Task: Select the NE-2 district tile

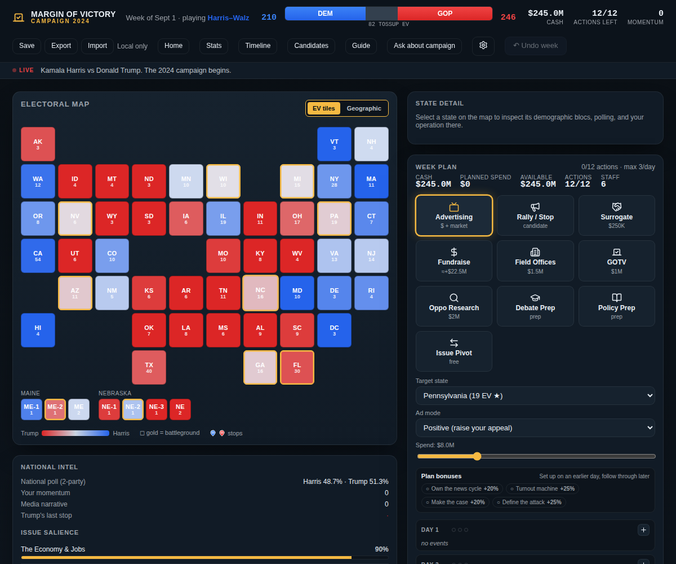Action: pos(133,409)
